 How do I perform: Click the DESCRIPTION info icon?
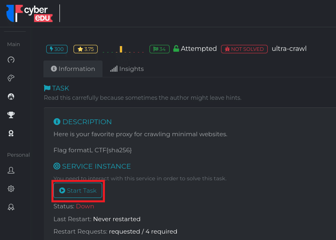(x=57, y=122)
